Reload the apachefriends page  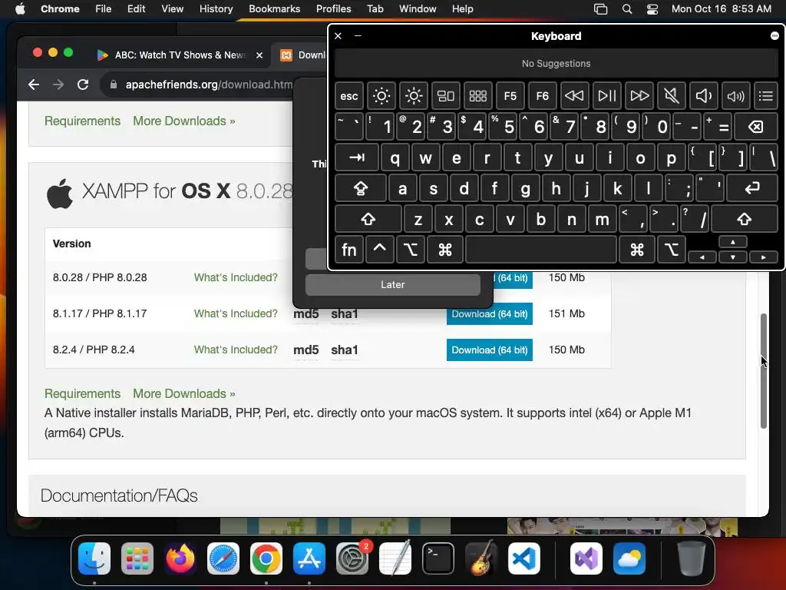(83, 85)
